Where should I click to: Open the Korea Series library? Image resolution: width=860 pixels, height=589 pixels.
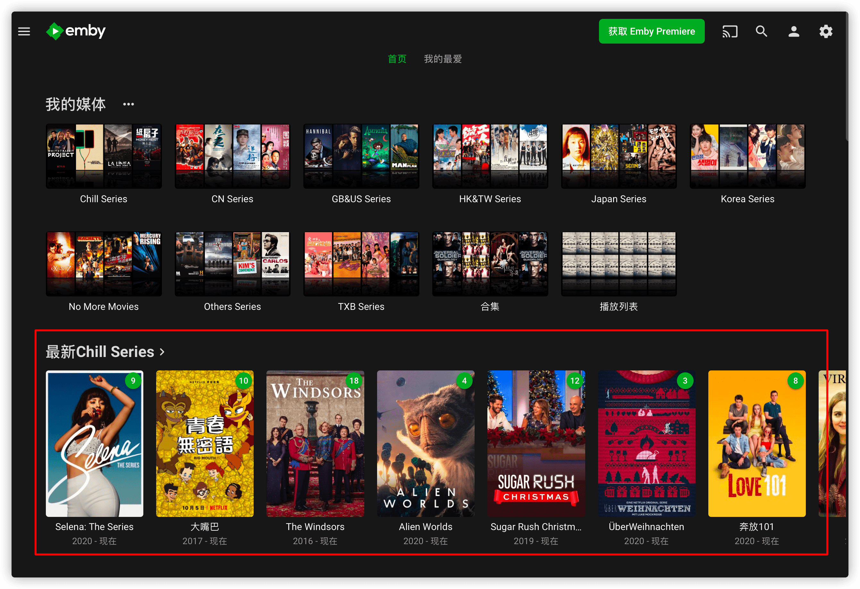tap(747, 156)
